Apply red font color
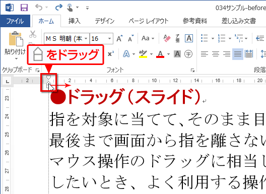Image resolution: width=266 pixels, height=194 pixels. coord(160,54)
